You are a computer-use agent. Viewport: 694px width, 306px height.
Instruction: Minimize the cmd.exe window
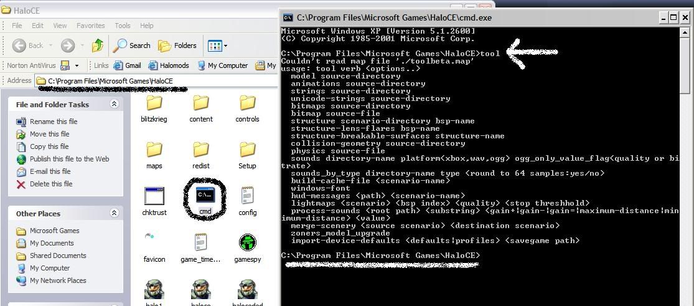[x=663, y=17]
